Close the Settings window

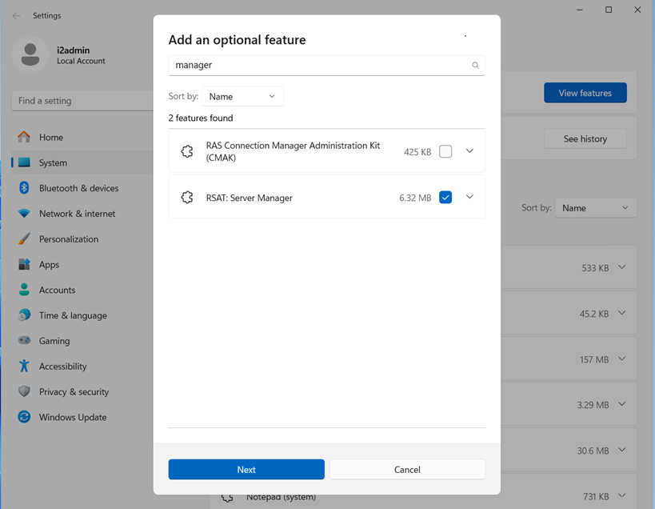637,10
